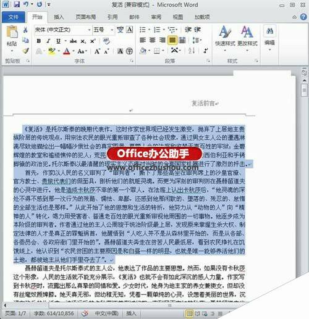Shrink font size with smaller A icon
Screen dimensions: 309x319
[106, 51]
